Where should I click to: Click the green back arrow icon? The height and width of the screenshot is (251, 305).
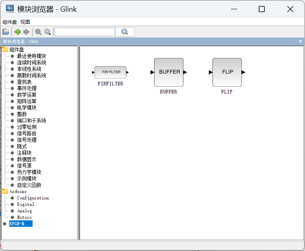point(17,32)
